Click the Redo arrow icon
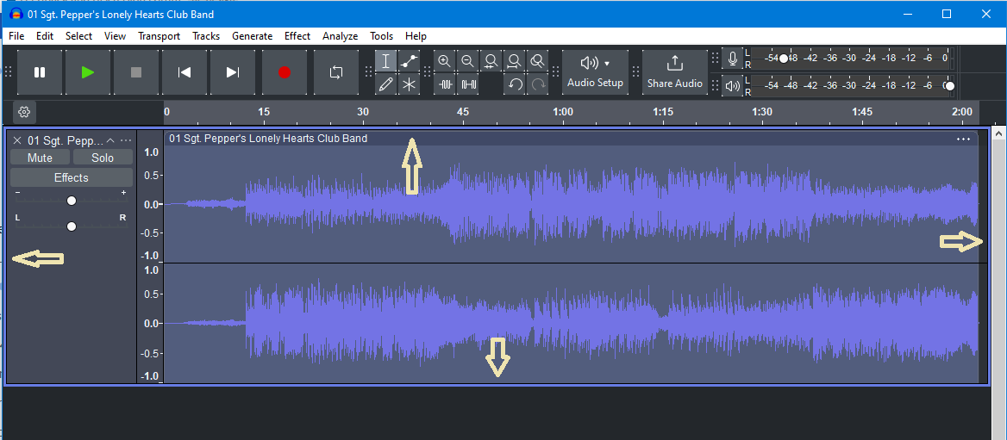The image size is (1007, 440). point(538,84)
